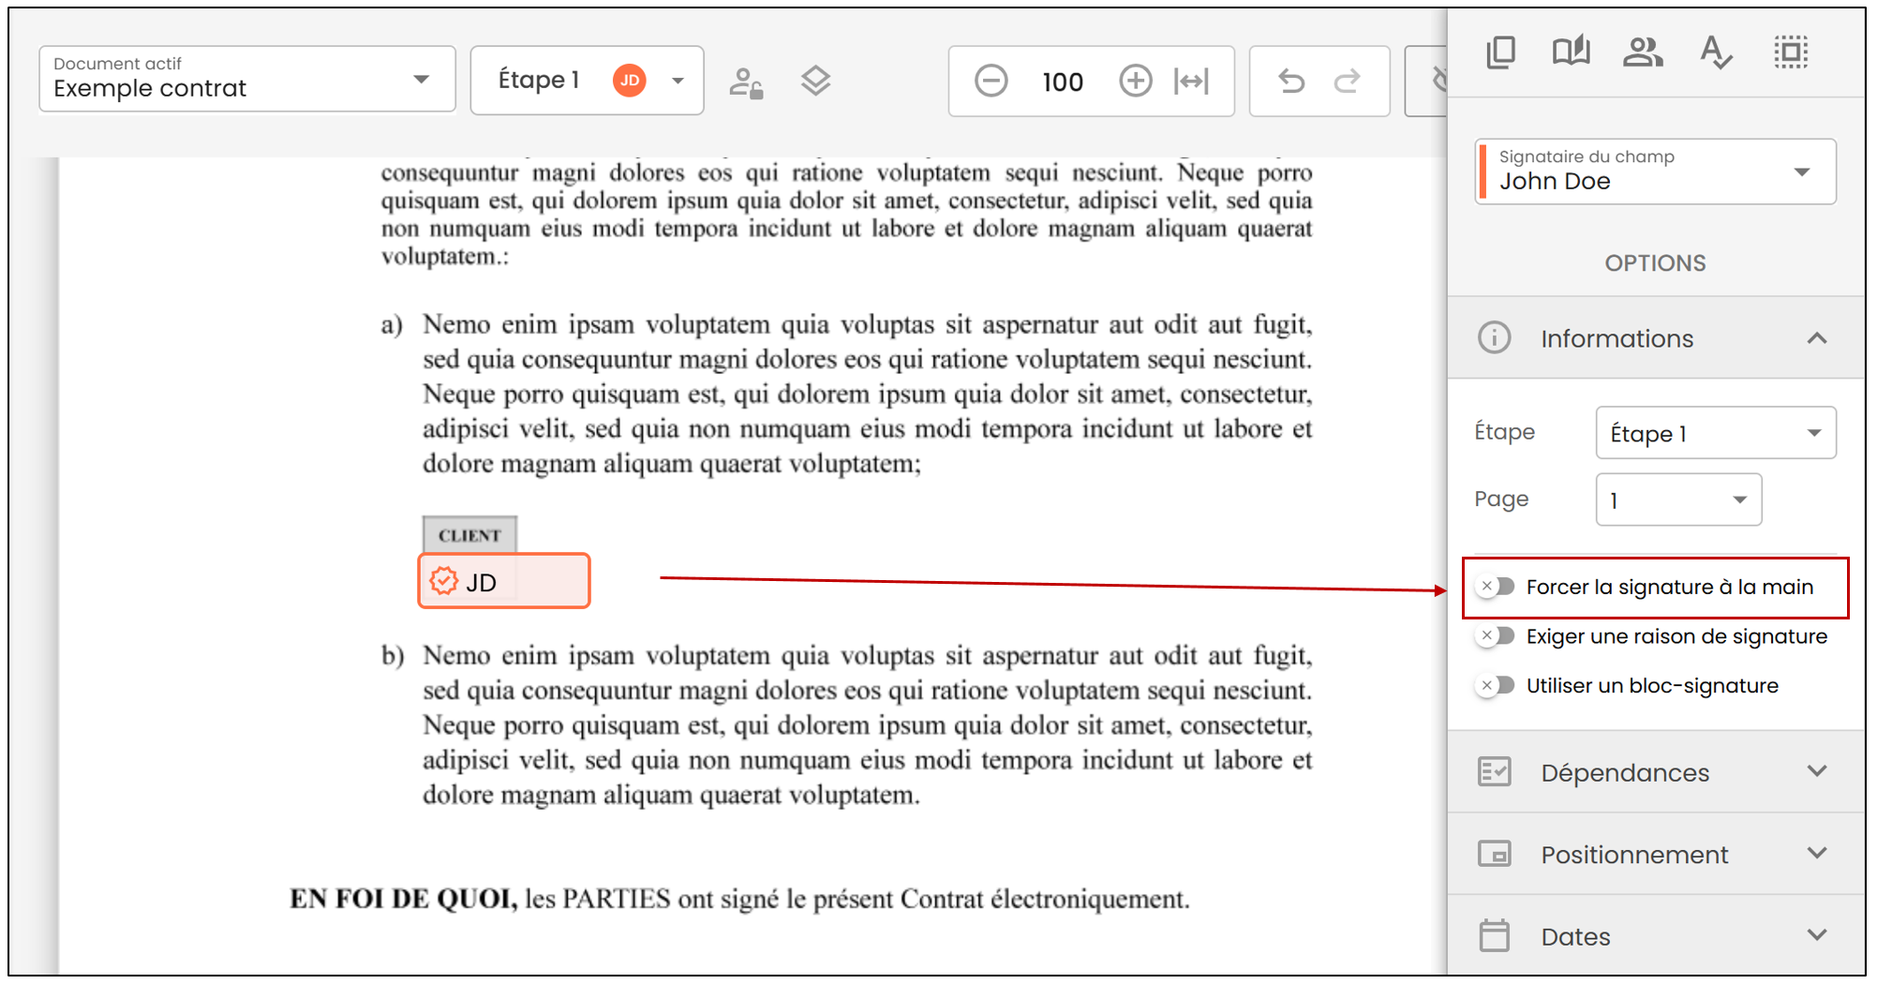Screen dimensions: 1877x984
Task: Open the Page number dropdown
Action: (1678, 499)
